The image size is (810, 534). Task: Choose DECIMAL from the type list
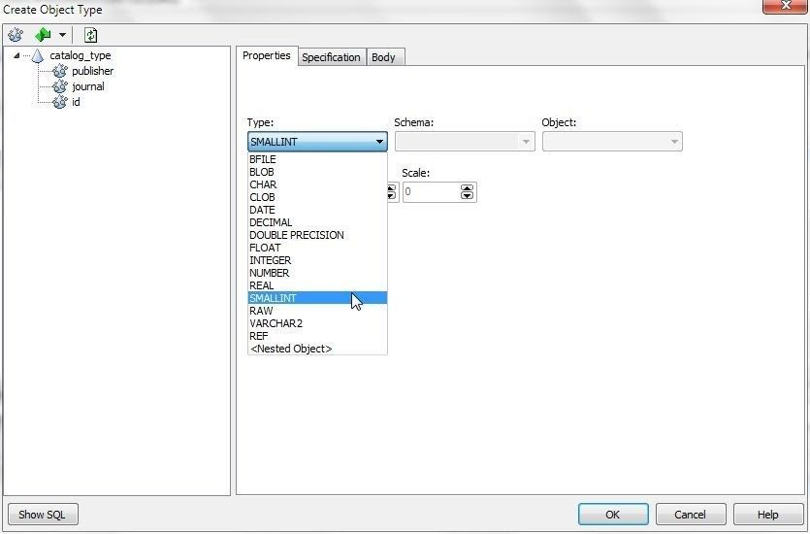point(317,222)
